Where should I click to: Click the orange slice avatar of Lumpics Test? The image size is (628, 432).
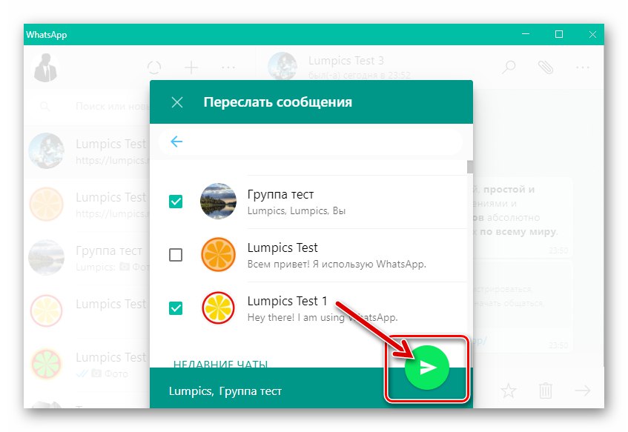218,255
